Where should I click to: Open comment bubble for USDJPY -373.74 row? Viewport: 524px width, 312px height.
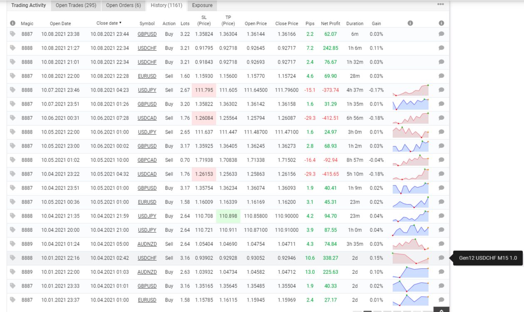(x=441, y=90)
